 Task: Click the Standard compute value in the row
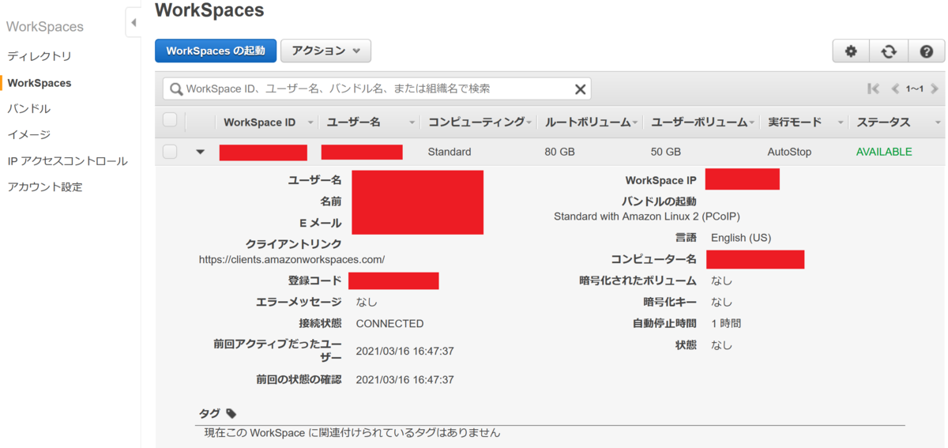click(450, 152)
